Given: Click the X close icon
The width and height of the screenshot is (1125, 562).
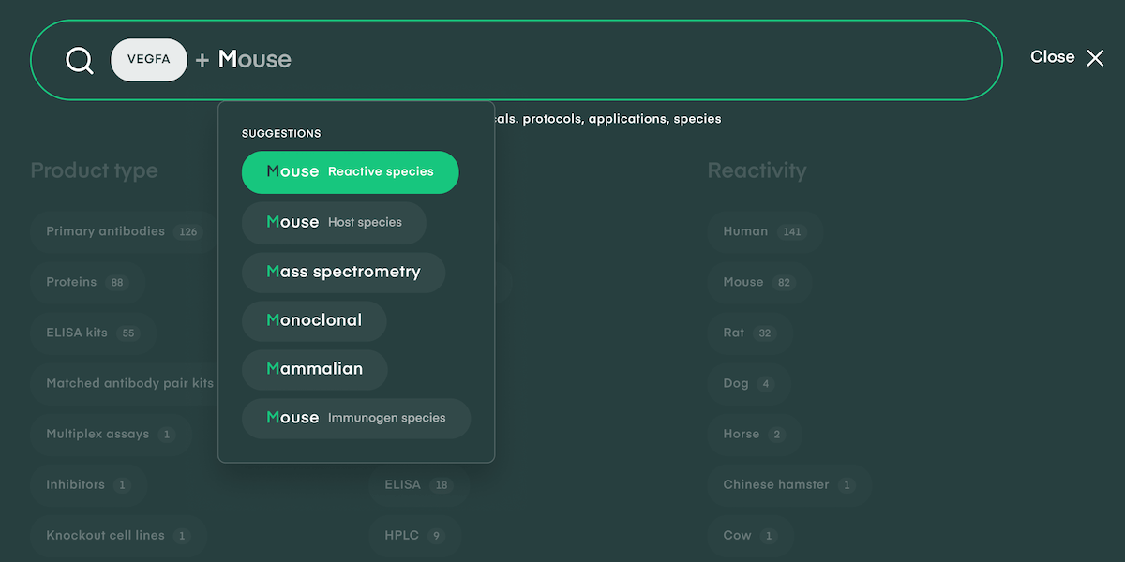Looking at the screenshot, I should 1095,58.
